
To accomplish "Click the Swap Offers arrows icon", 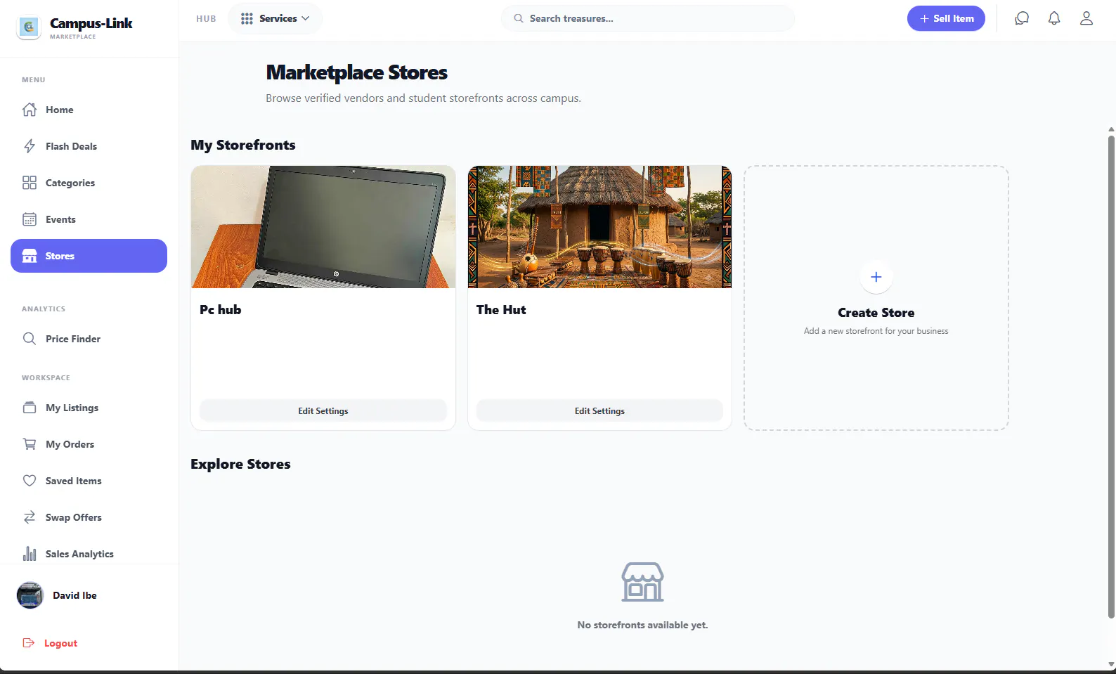I will point(30,517).
